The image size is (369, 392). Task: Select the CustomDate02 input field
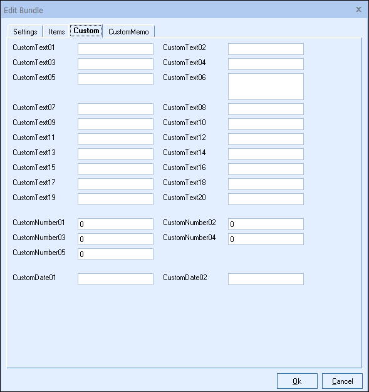click(x=266, y=279)
